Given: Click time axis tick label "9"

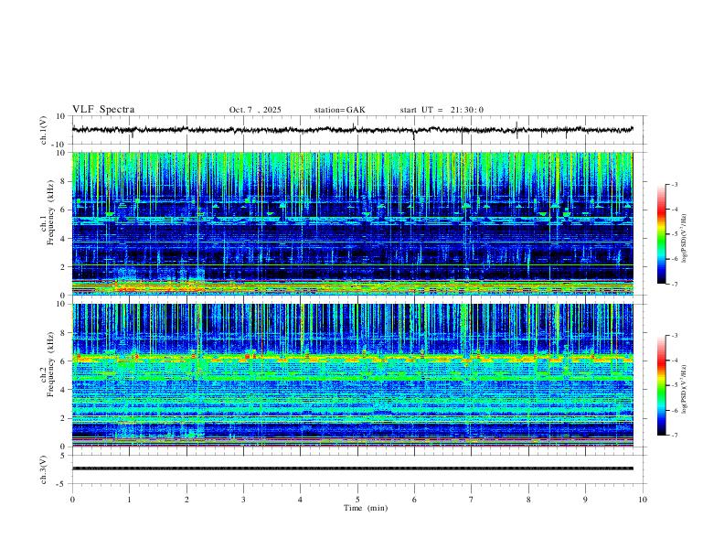Looking at the screenshot, I should pos(585,500).
